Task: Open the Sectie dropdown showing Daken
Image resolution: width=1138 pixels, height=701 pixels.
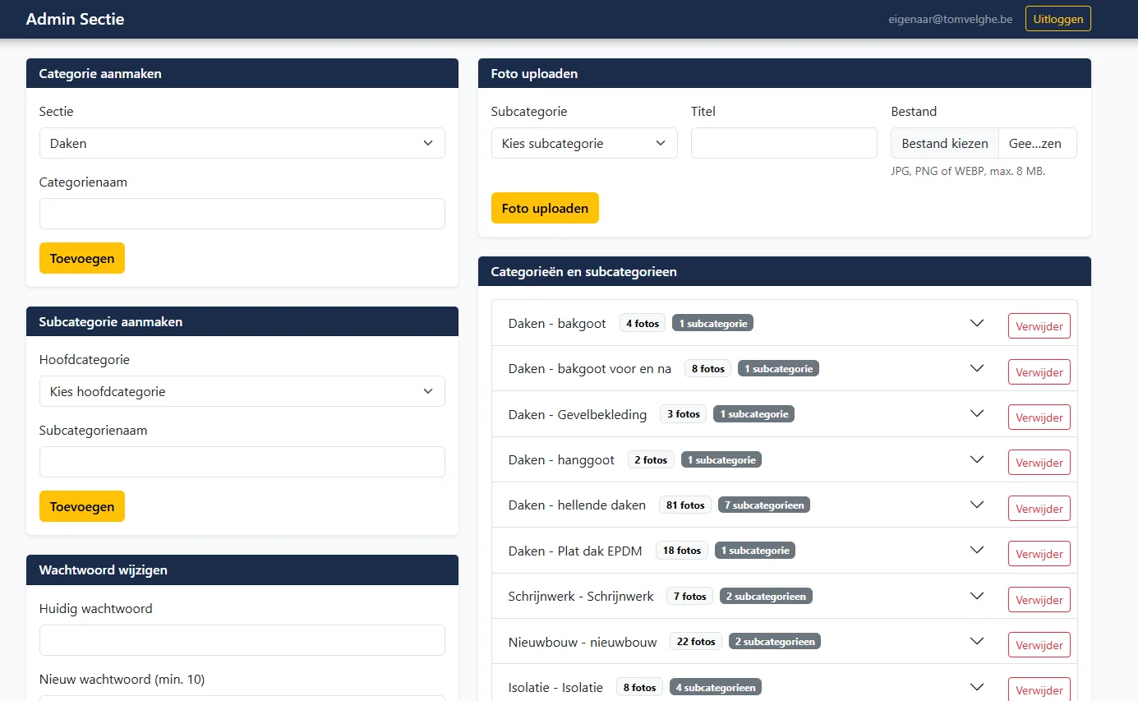Action: coord(242,143)
